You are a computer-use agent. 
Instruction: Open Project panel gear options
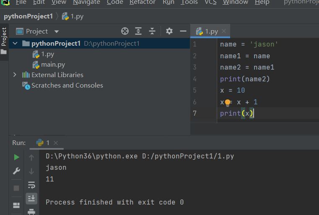[x=169, y=31]
